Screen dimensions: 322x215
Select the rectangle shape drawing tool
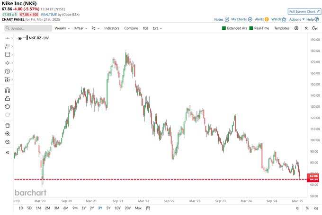[8, 55]
